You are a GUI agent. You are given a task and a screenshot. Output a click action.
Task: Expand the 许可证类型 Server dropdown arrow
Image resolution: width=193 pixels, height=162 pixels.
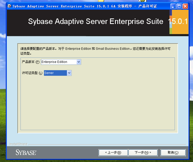pos(69,73)
